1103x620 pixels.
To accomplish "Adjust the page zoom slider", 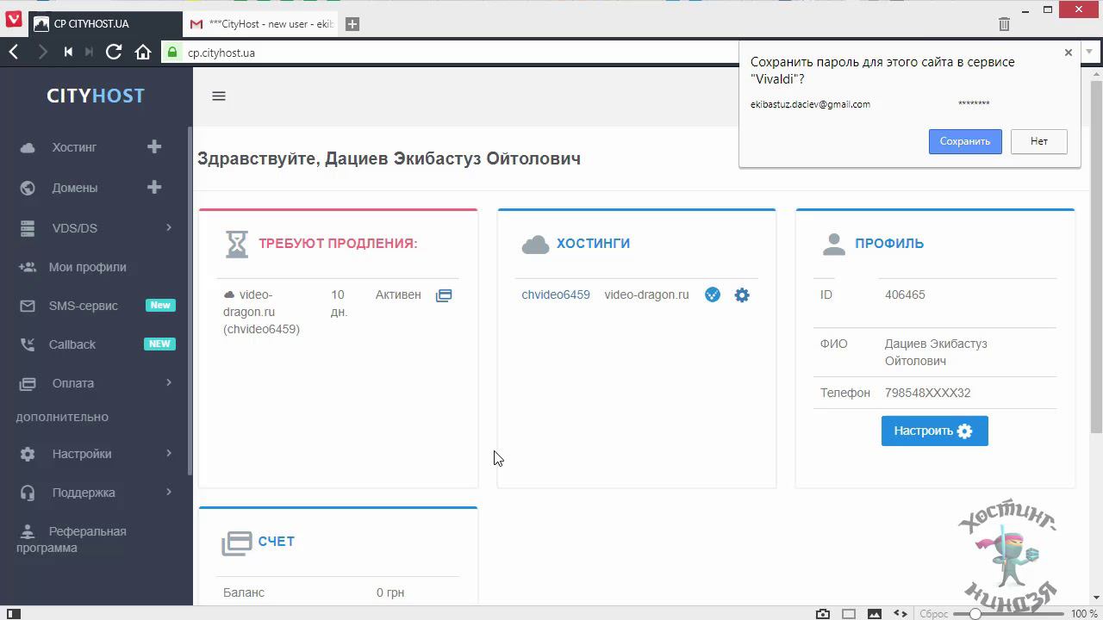I will click(x=1009, y=614).
